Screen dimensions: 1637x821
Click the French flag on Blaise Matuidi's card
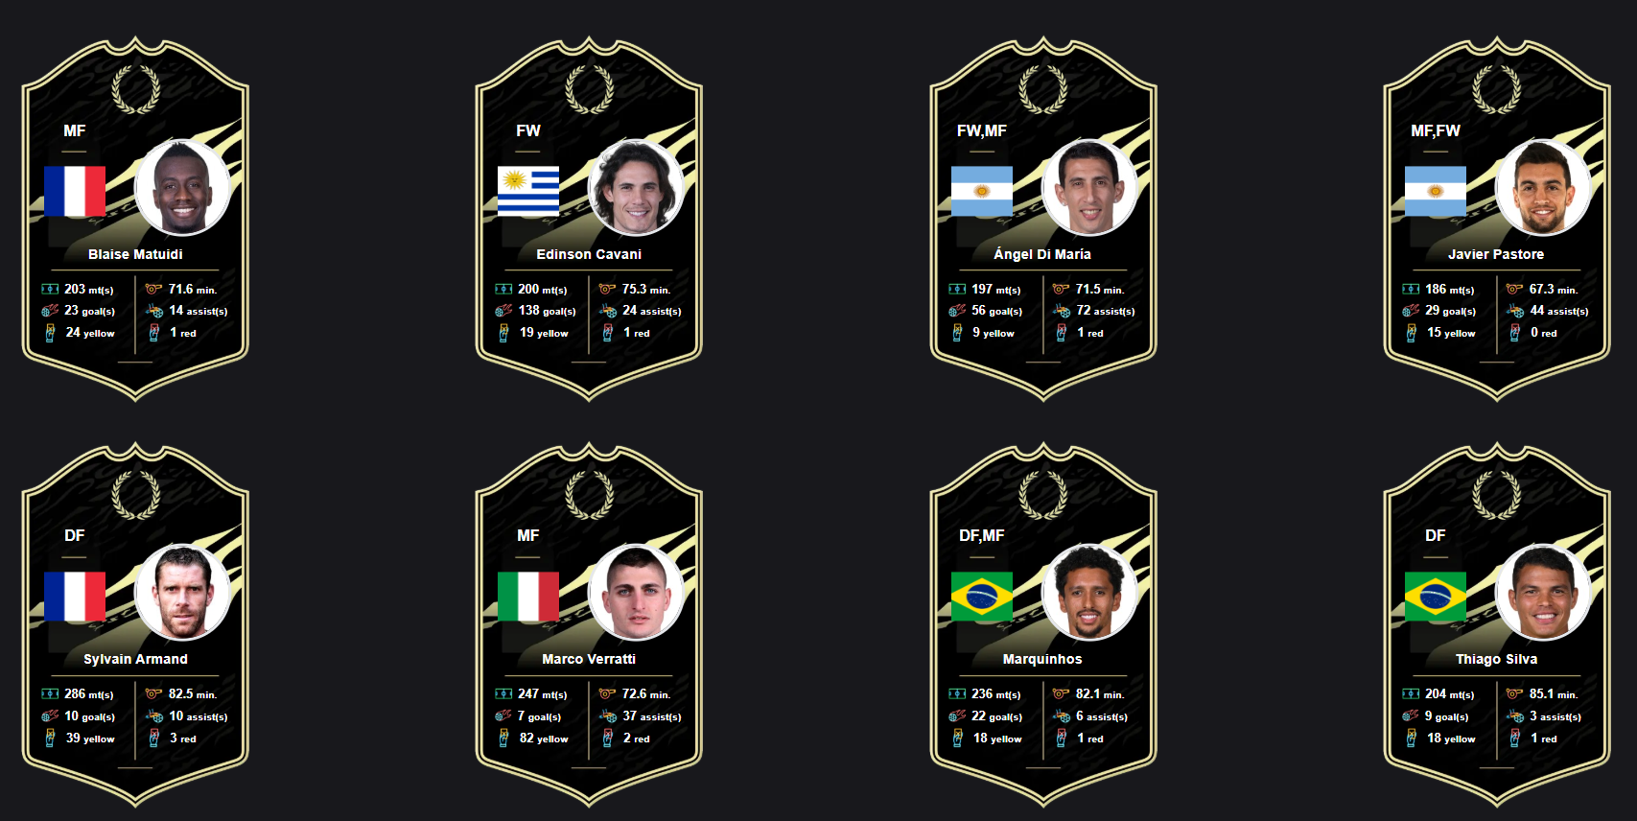75,191
